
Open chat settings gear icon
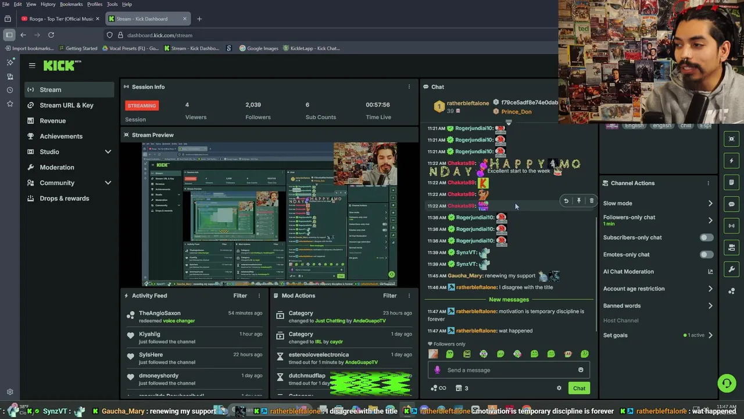point(559,388)
